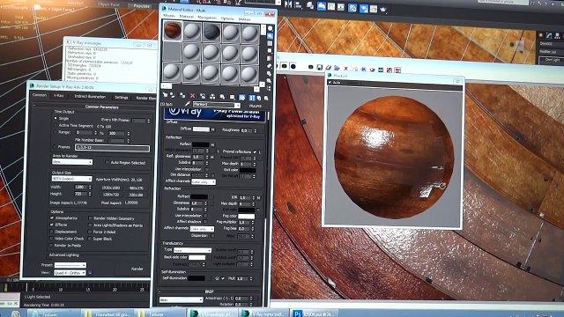Screen dimensions: 564x317
Task: Click Make Unique icon in Material Editor
Action: pyautogui.click(x=212, y=96)
